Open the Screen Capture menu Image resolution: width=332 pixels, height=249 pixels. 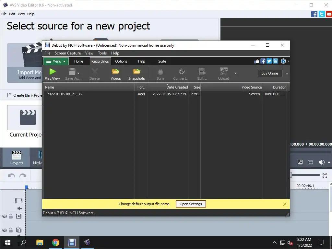[68, 53]
